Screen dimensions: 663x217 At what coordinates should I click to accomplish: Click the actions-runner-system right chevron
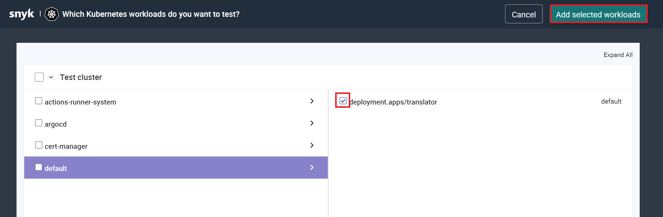312,101
